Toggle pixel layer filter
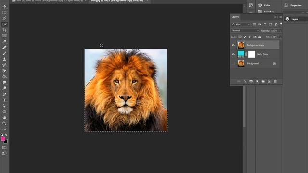 tap(254, 25)
